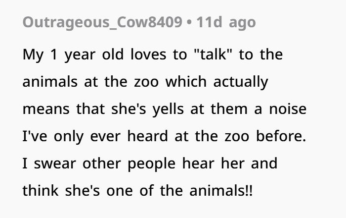The image size is (346, 218).
Task: Click the quoted word "talk" in comment
Action: click(213, 54)
